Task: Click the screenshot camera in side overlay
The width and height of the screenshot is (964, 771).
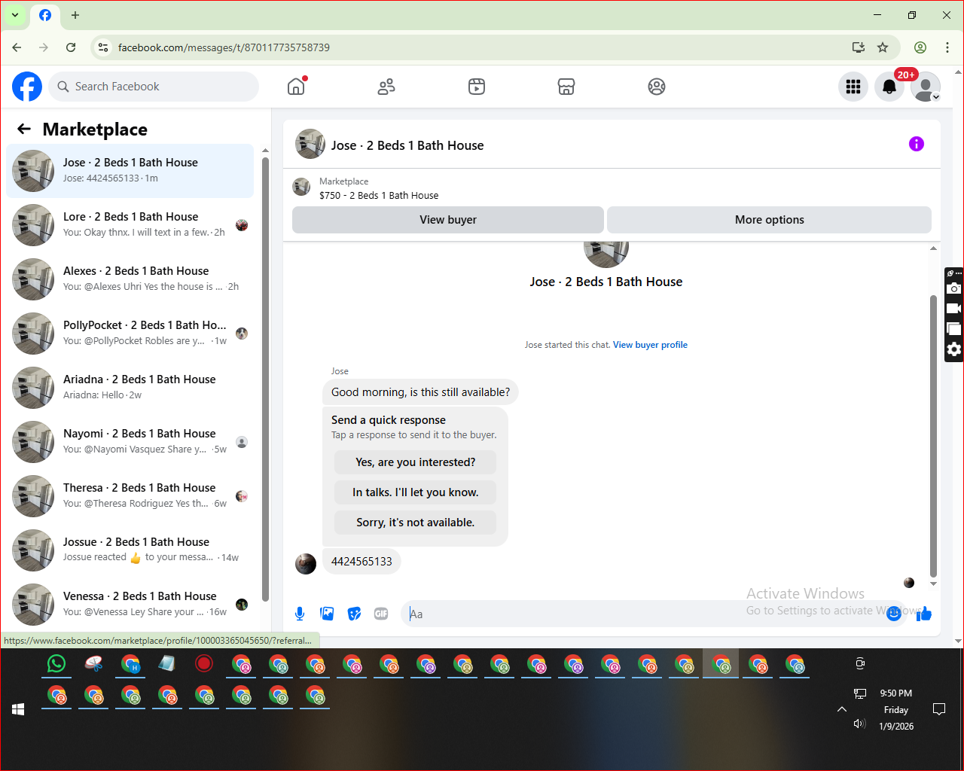Action: coord(954,288)
